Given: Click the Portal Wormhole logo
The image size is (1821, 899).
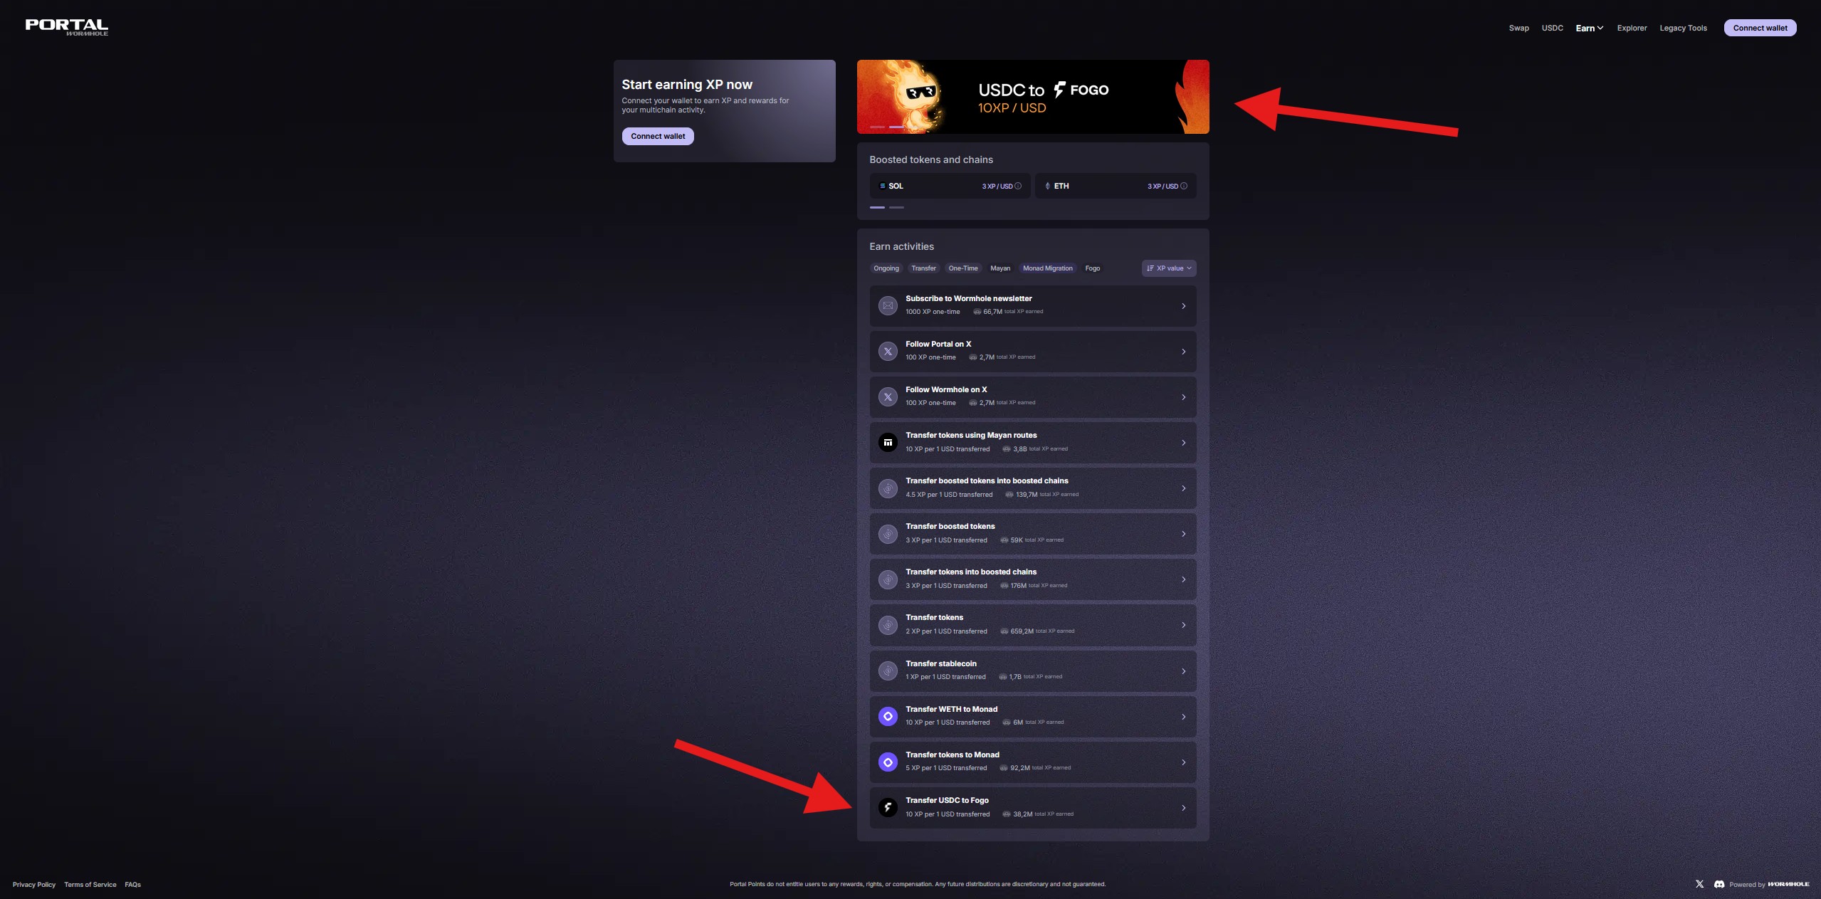Looking at the screenshot, I should coord(67,27).
